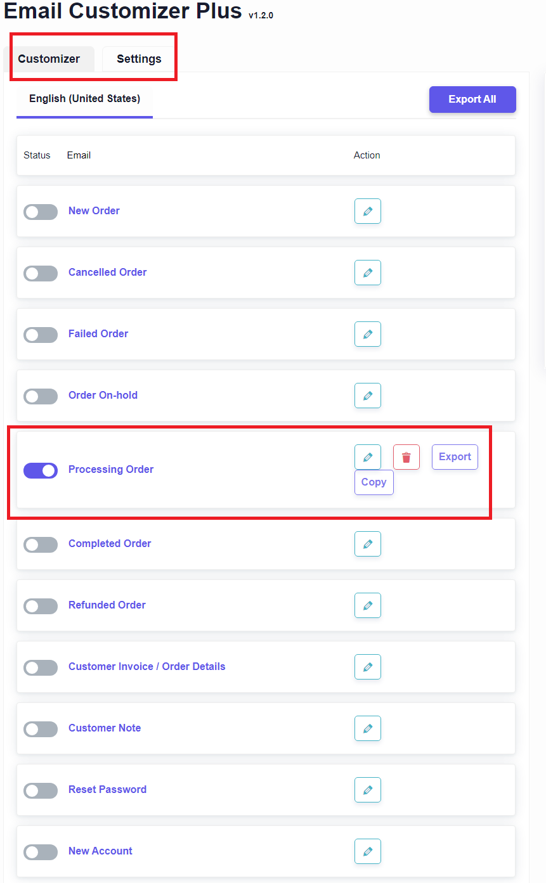Open the Order On-hold edit pencil icon
The image size is (546, 883).
pos(368,396)
